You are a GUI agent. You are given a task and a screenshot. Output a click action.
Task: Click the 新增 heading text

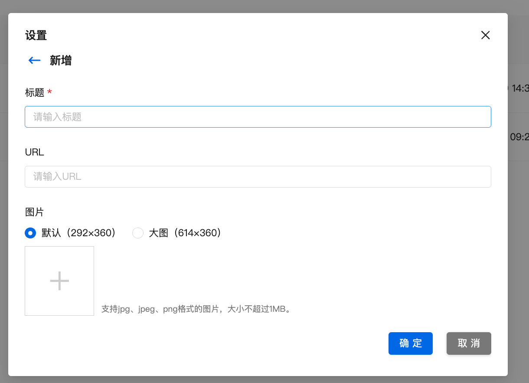(61, 60)
